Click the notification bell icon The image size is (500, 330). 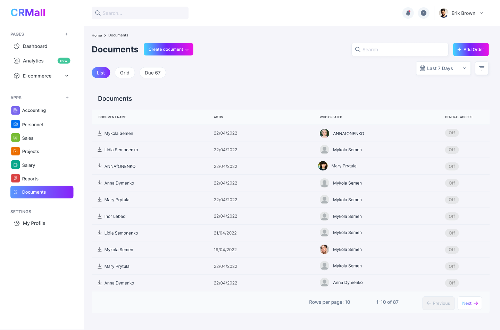tap(408, 13)
